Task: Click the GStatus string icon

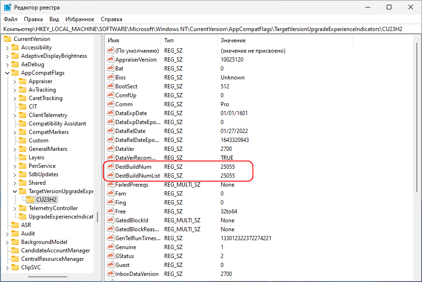Action: (111, 256)
